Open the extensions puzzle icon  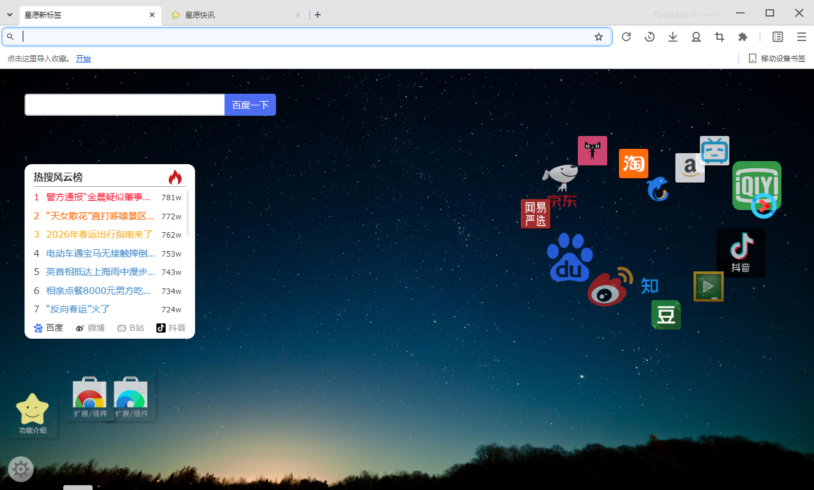tap(743, 37)
